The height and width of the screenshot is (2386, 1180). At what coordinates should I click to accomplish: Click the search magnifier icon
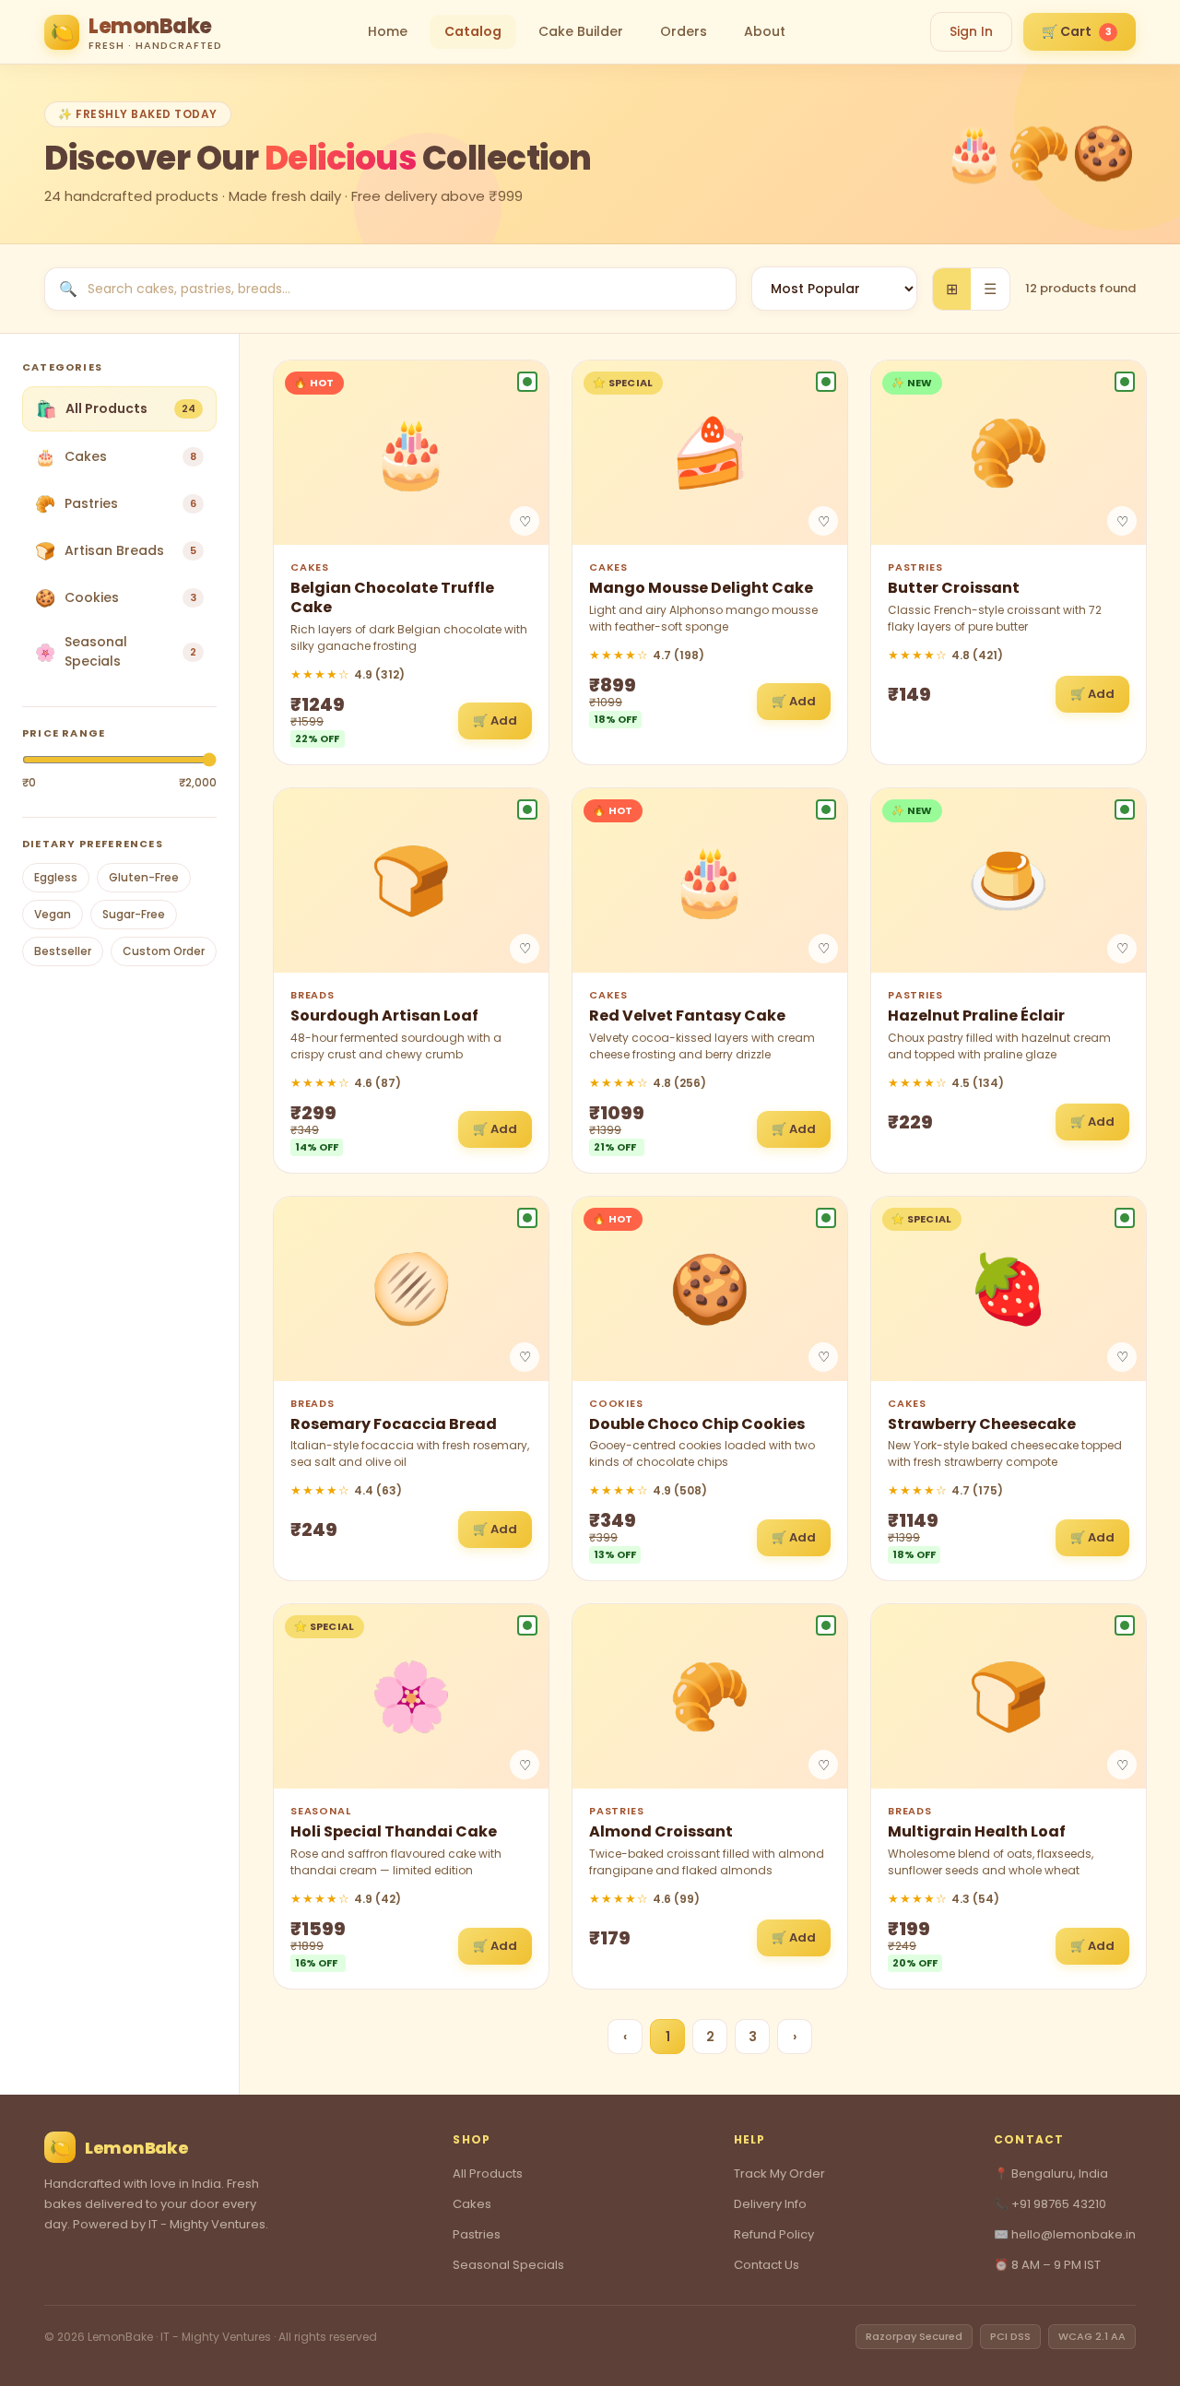point(67,288)
